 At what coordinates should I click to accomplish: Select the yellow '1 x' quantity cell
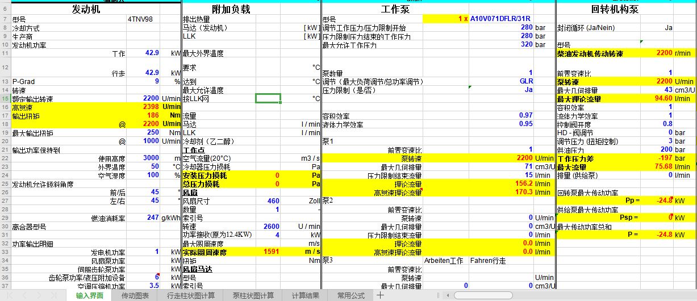click(446, 19)
